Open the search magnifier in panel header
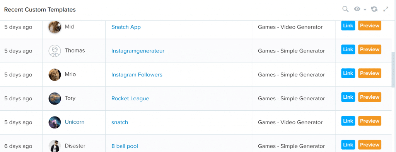396x152 pixels. click(345, 9)
